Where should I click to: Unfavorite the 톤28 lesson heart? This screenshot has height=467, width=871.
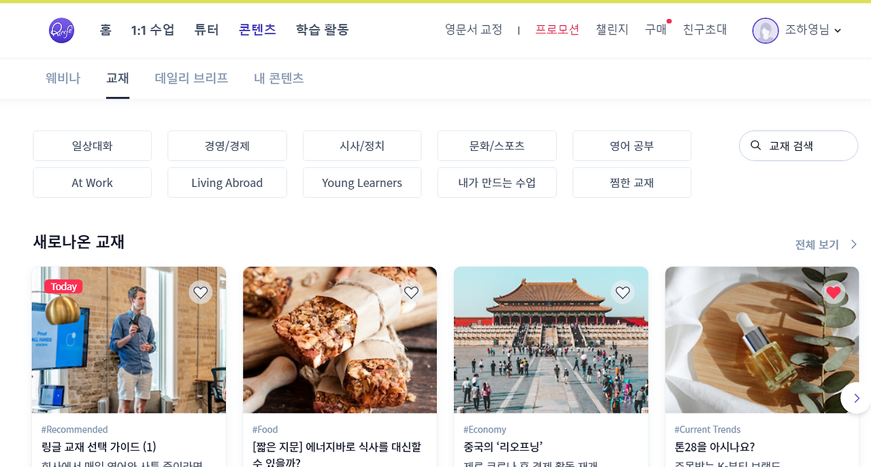(834, 292)
